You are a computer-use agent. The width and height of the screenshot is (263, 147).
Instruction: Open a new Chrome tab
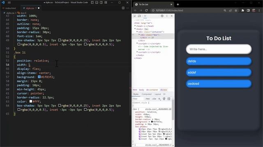(x=178, y=4)
